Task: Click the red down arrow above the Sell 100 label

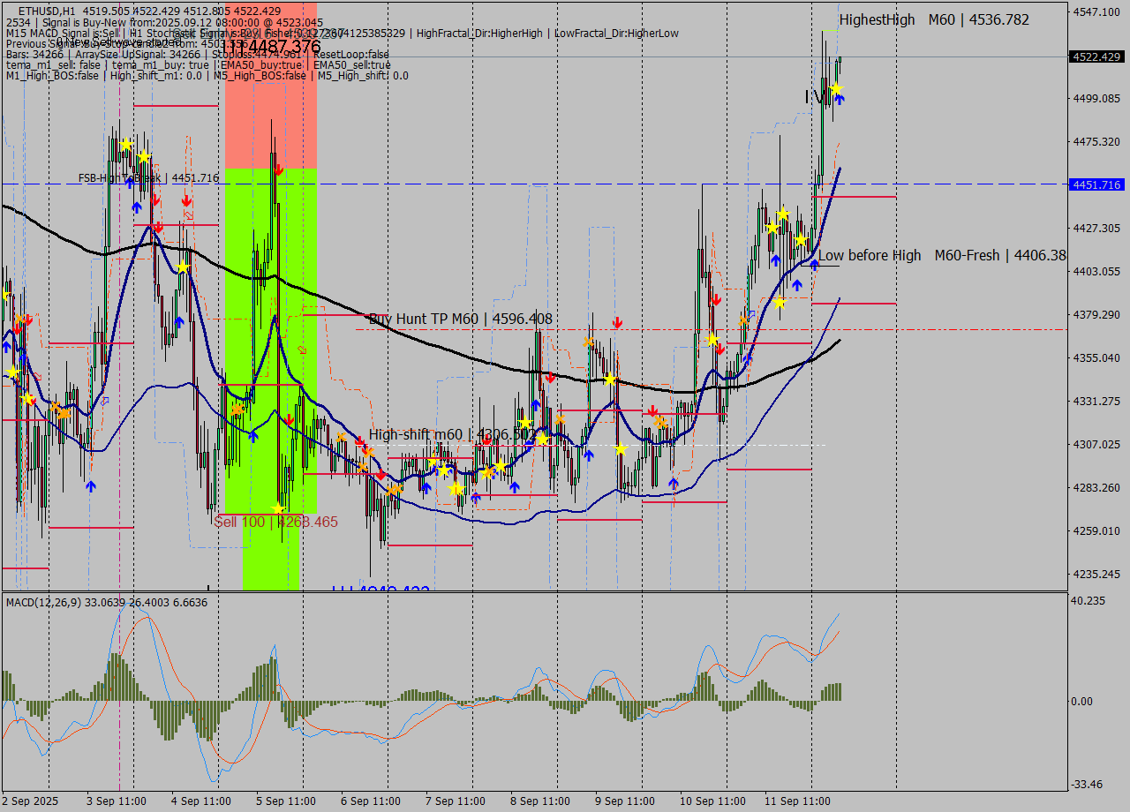Action: 288,418
